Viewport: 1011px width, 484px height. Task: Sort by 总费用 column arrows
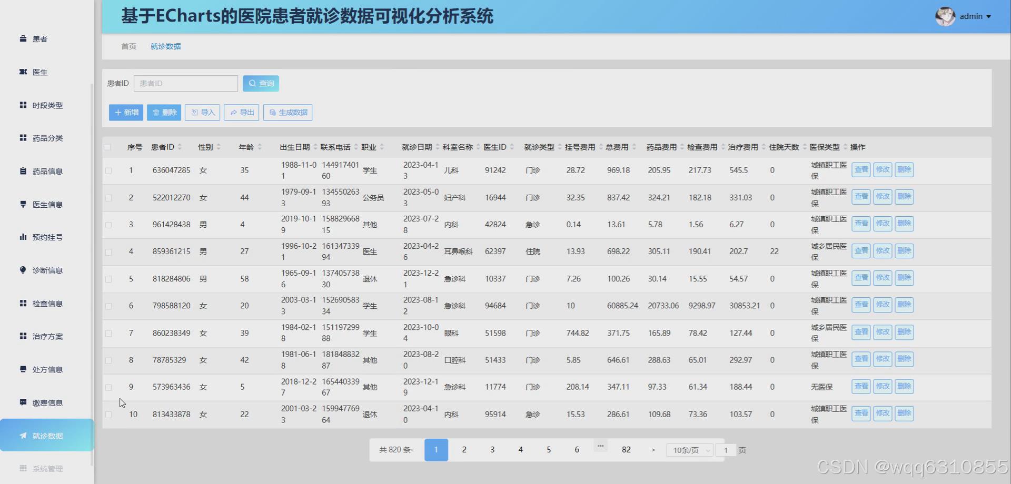click(634, 147)
